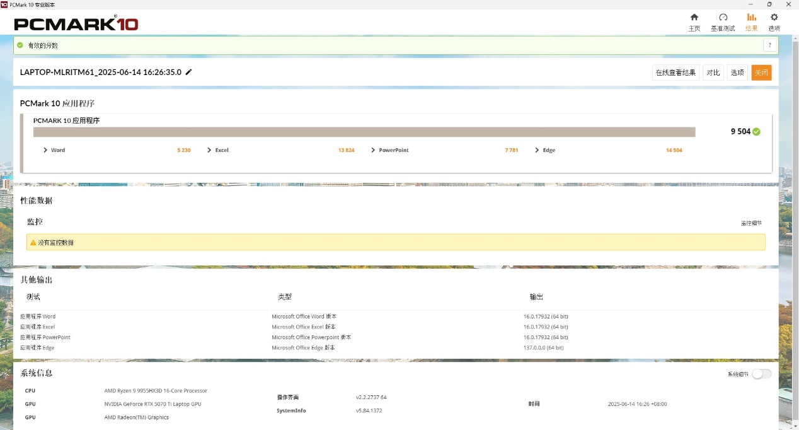The image size is (799, 430).
Task: Click the Microsoft Office Word 版本 cell
Action: pyautogui.click(x=304, y=317)
